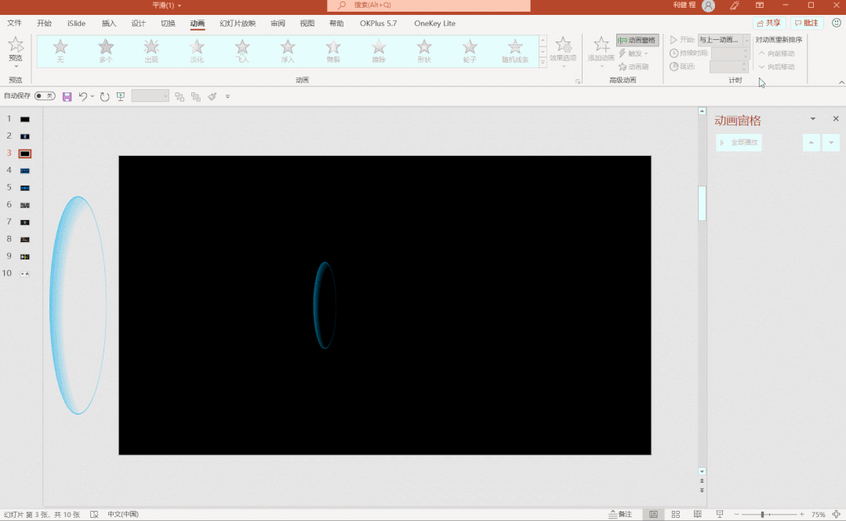Viewport: 846px width, 521px height.
Task: Click the smiley feedback icon
Action: pyautogui.click(x=837, y=23)
